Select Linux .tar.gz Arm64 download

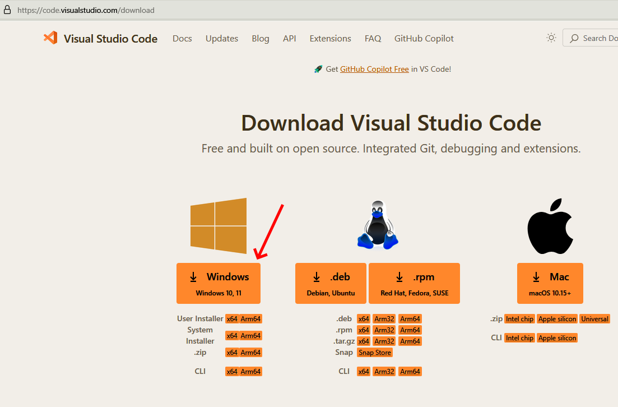point(410,341)
